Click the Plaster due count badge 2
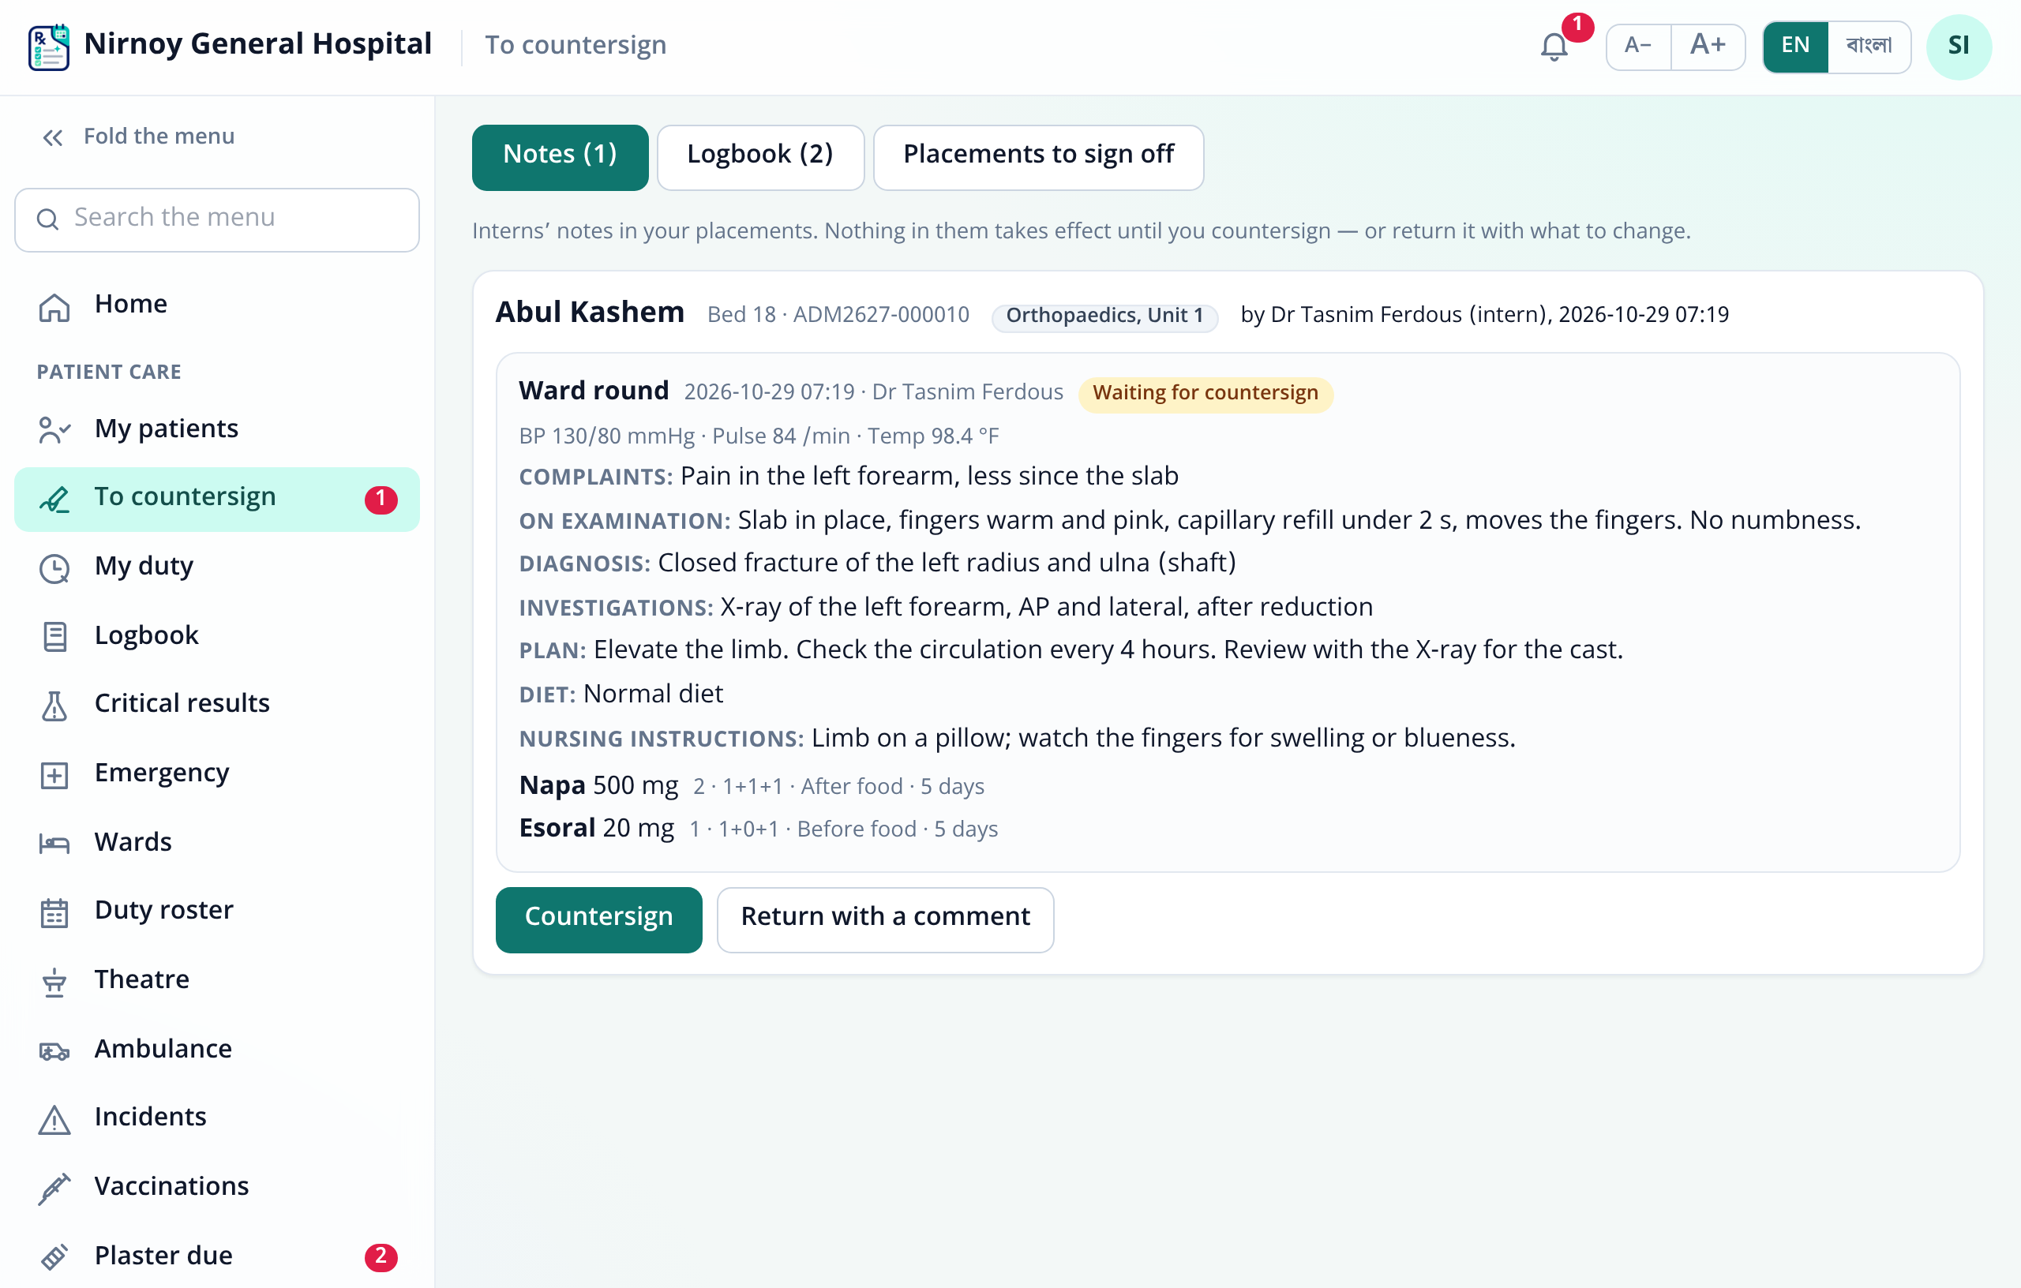Image resolution: width=2021 pixels, height=1288 pixels. tap(381, 1256)
